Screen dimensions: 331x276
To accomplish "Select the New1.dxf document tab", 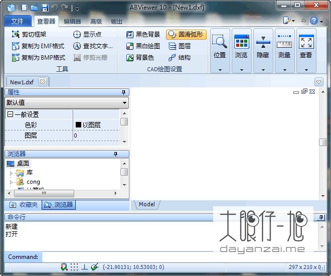I will 22,82.
